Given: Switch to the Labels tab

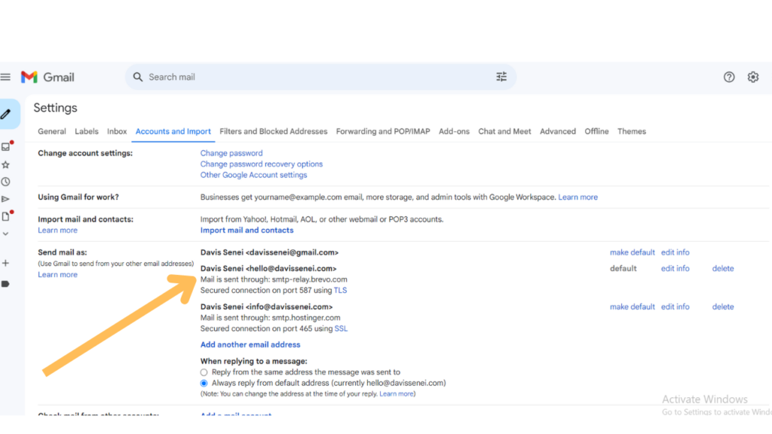Looking at the screenshot, I should (x=87, y=131).
